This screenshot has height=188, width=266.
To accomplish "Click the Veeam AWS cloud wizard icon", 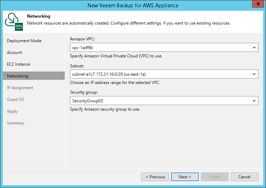I will (x=14, y=22).
